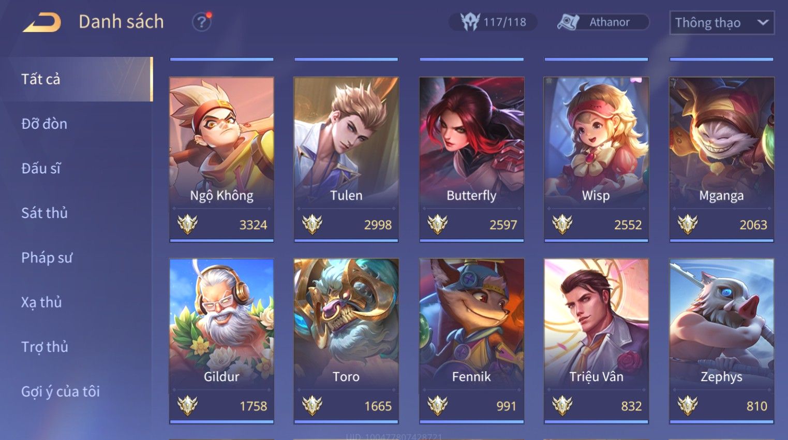The width and height of the screenshot is (788, 440).
Task: Click the Athanor button
Action: tap(603, 22)
